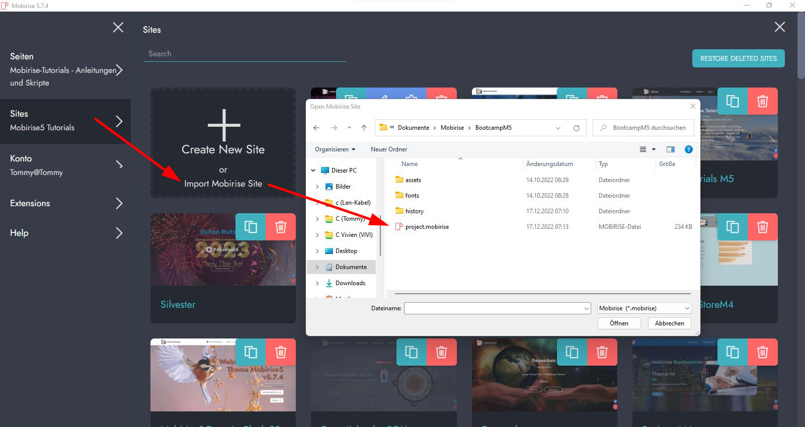Go back in the file dialog
The width and height of the screenshot is (805, 427).
(x=316, y=128)
